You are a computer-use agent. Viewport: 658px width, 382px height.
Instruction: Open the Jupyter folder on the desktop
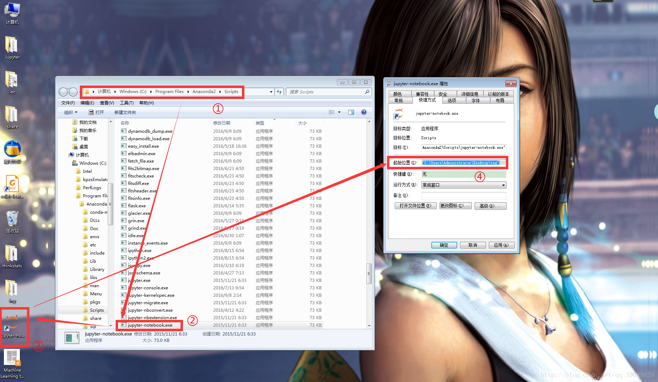pyautogui.click(x=12, y=48)
